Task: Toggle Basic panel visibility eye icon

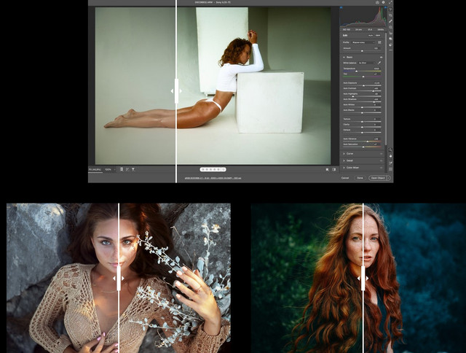Action: 380,55
